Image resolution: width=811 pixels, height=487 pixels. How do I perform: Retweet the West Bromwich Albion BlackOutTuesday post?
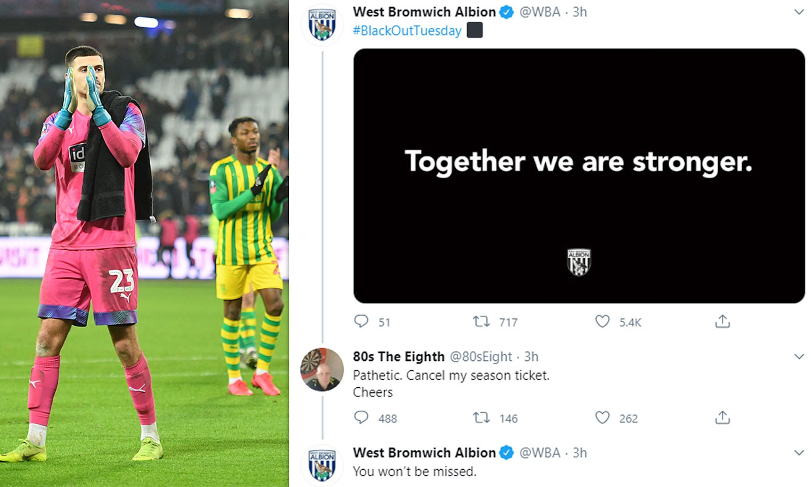(x=481, y=321)
